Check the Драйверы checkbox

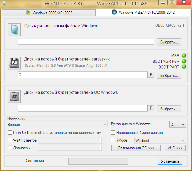tap(10, 148)
